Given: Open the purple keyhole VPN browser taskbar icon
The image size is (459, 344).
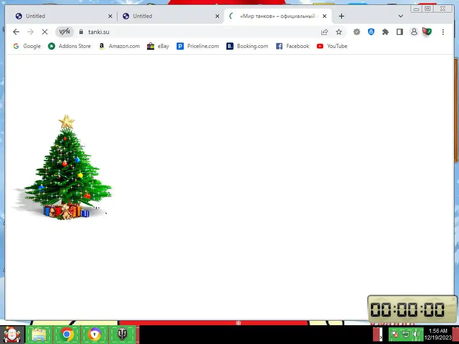Looking at the screenshot, I should (x=94, y=334).
